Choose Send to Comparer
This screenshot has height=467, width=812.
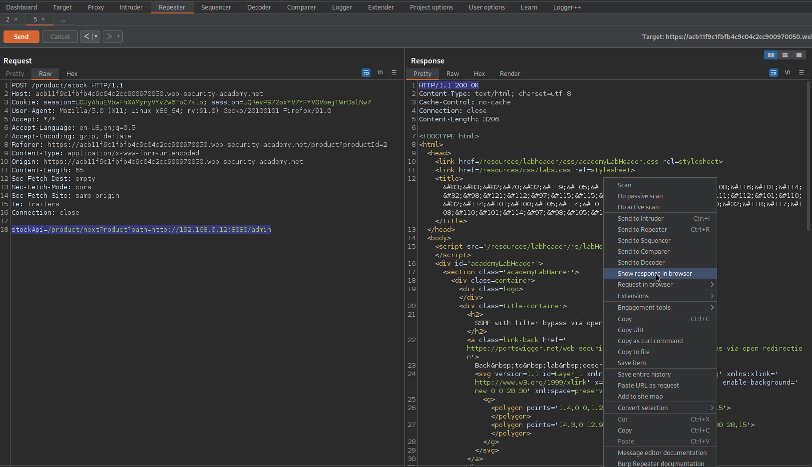coord(660,251)
